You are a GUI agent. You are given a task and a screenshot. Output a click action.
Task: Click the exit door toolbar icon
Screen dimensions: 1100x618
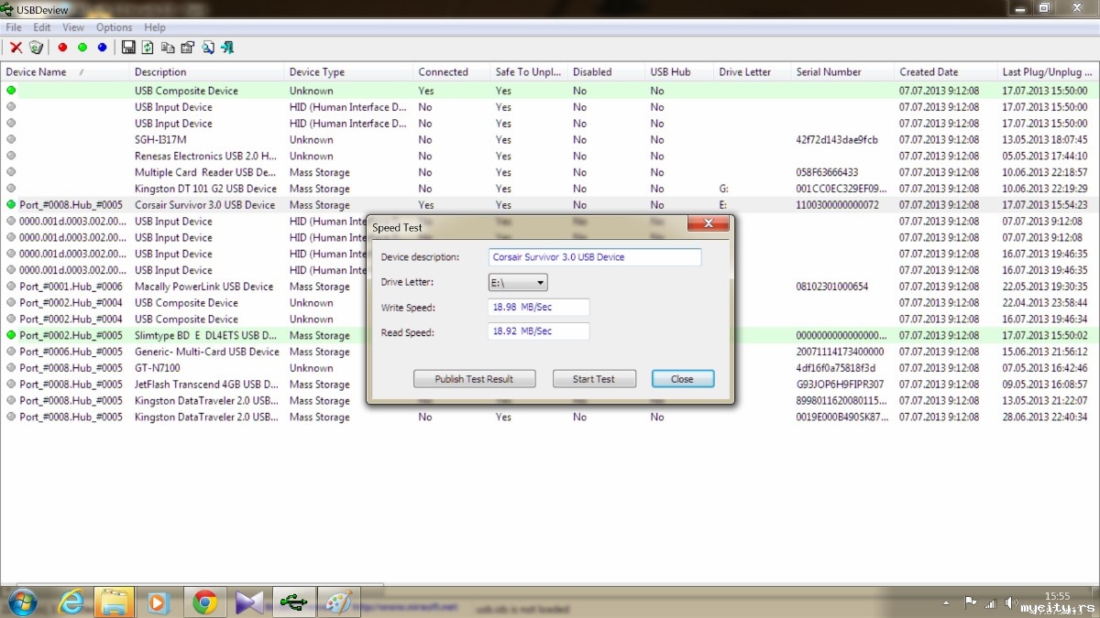pos(227,48)
